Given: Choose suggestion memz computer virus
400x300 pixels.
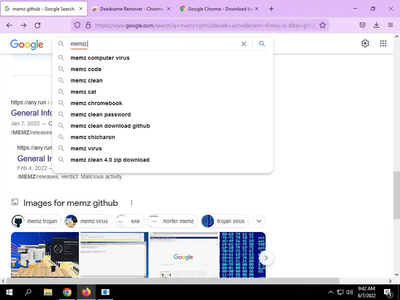Looking at the screenshot, I should (x=162, y=58).
